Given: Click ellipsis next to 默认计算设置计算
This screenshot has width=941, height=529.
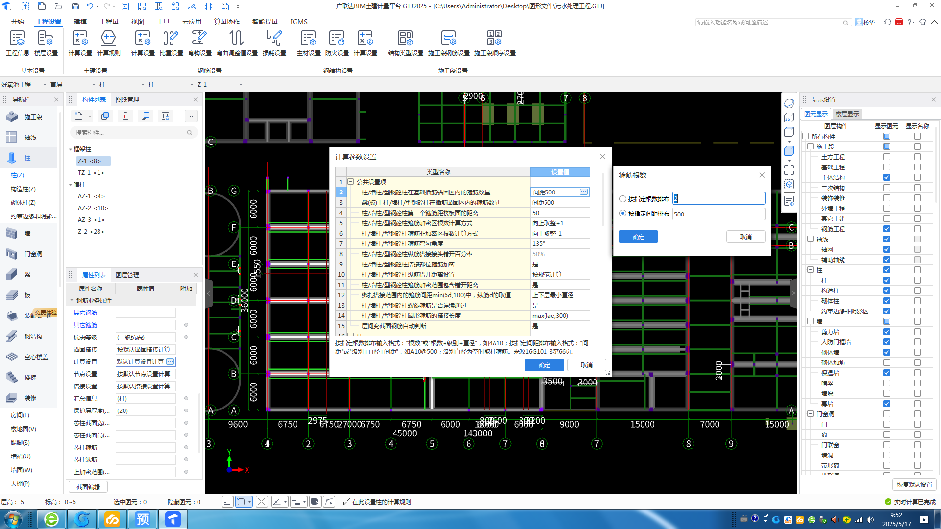Looking at the screenshot, I should click(x=170, y=361).
